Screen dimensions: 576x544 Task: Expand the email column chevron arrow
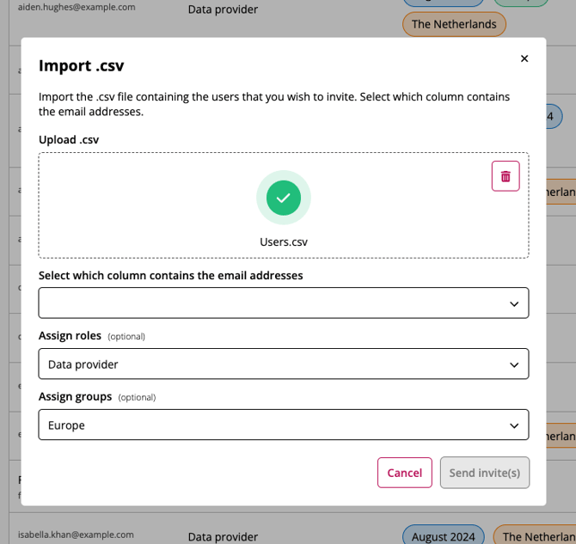(514, 303)
